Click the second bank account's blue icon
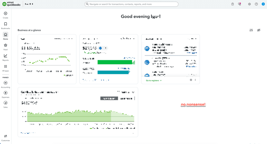The height and width of the screenshot is (144, 267). click(147, 62)
